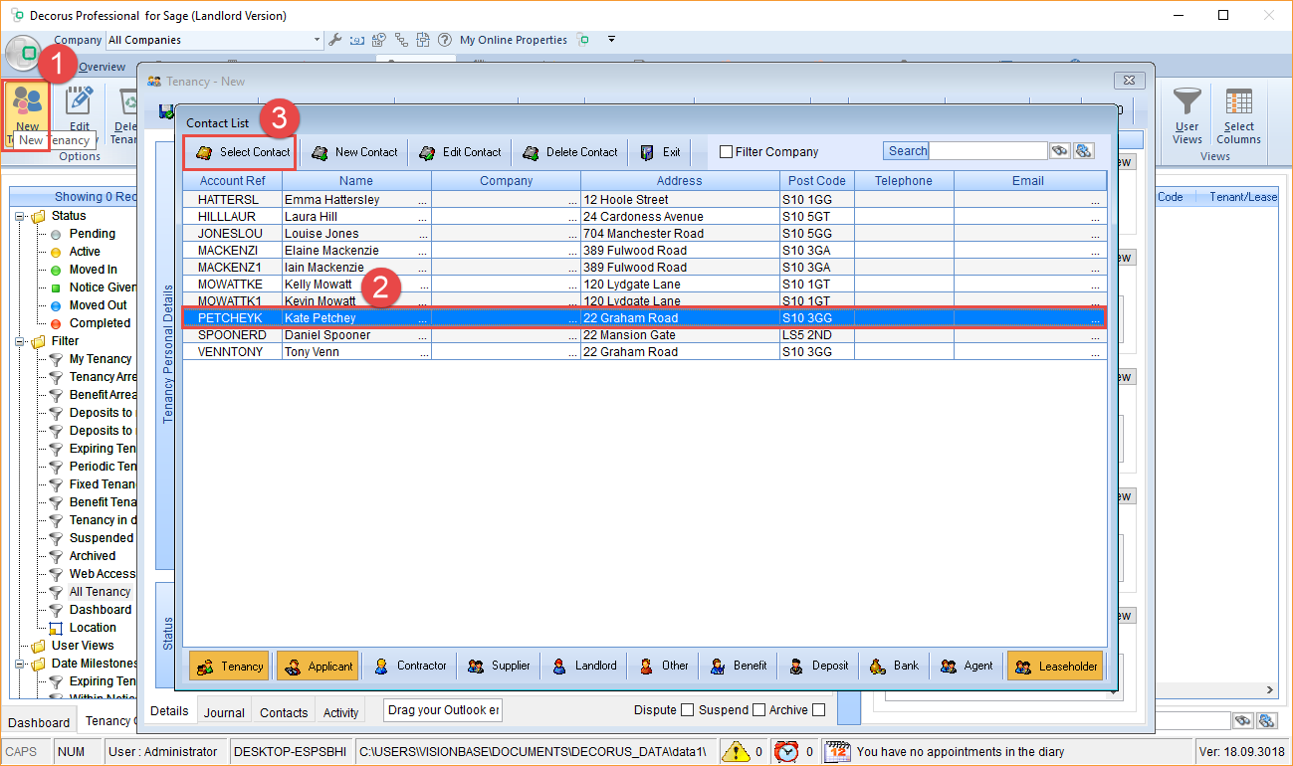Screen dimensions: 1293x766
Task: Click the binoculars icon beside Search
Action: pyautogui.click(x=1059, y=151)
